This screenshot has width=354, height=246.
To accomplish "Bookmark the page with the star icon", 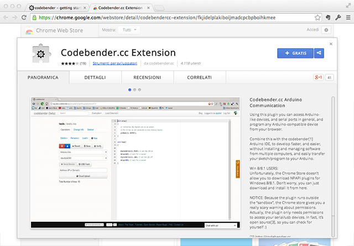I will [317, 18].
